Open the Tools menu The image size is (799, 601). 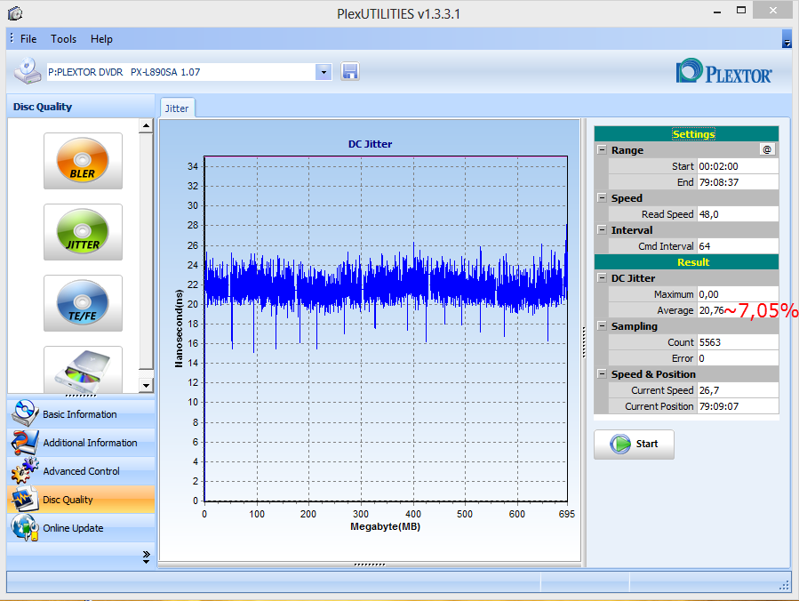coord(63,39)
